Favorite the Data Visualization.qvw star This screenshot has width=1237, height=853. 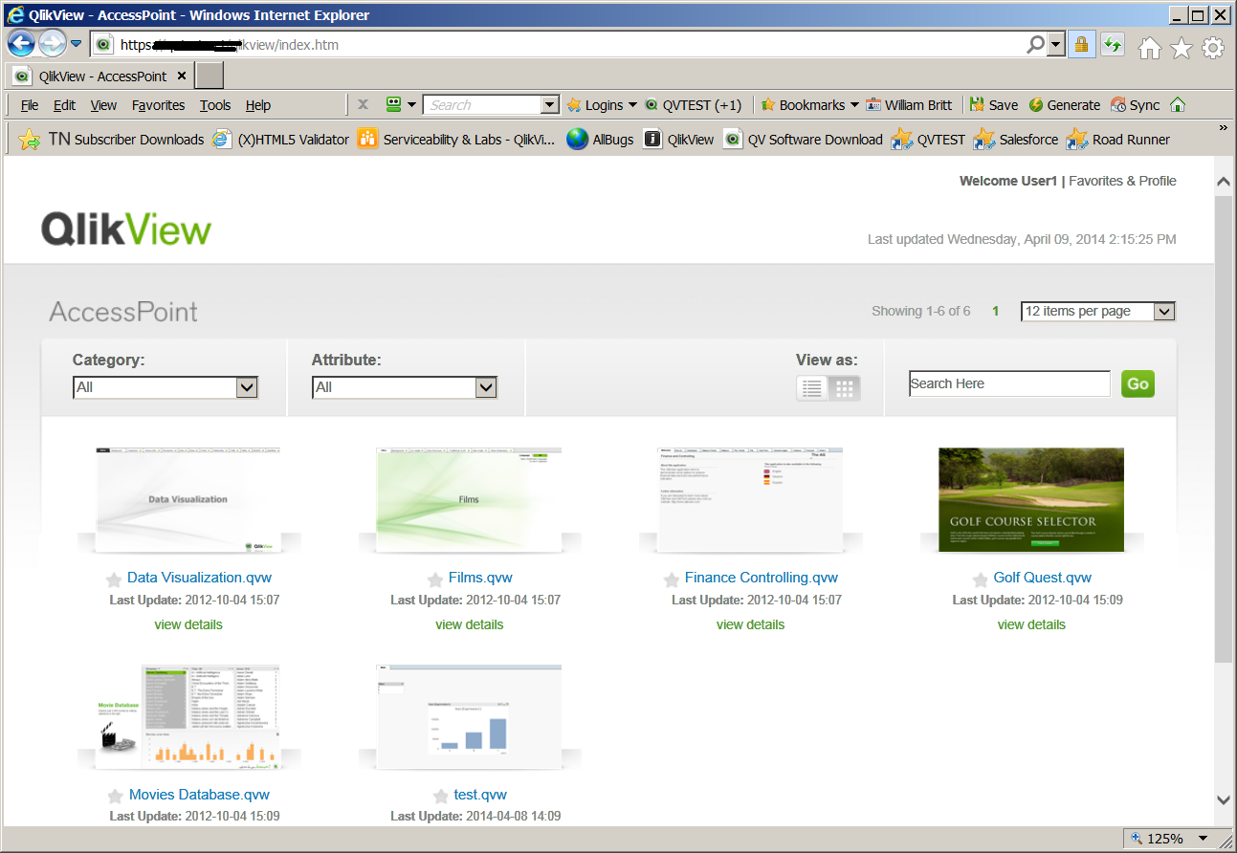114,579
